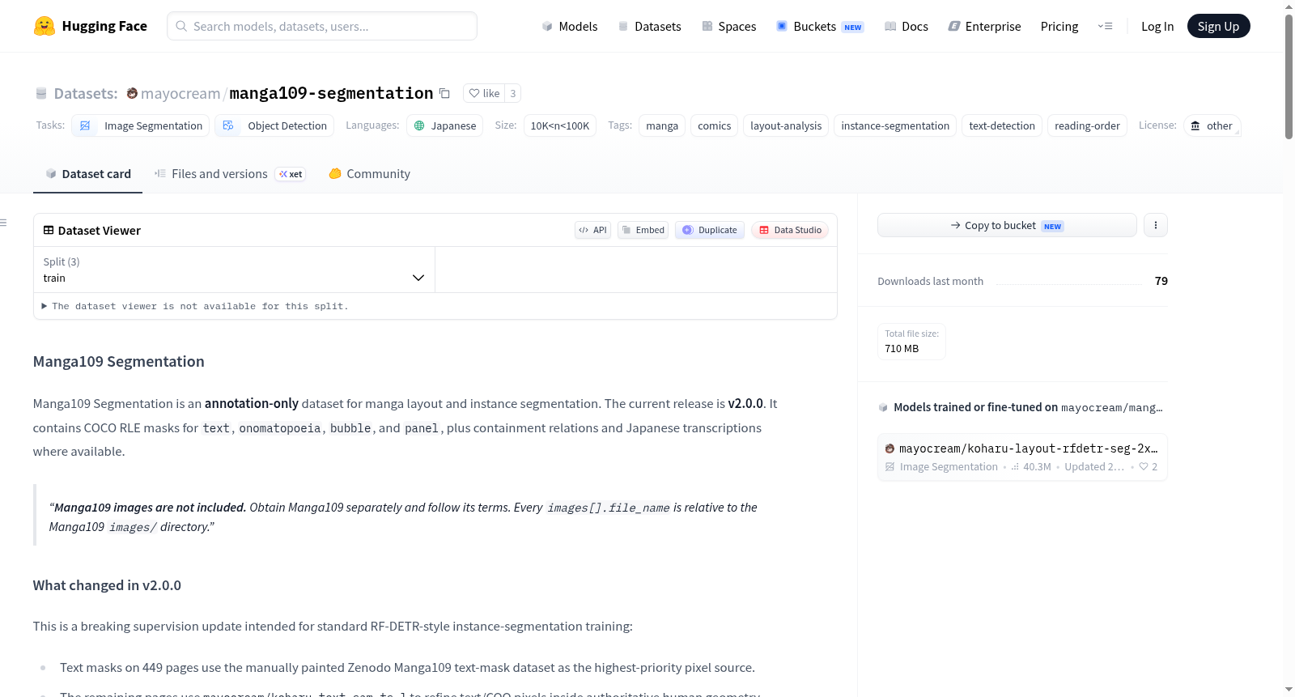Focus the search models, datasets, users field
The width and height of the screenshot is (1295, 697).
pos(322,26)
